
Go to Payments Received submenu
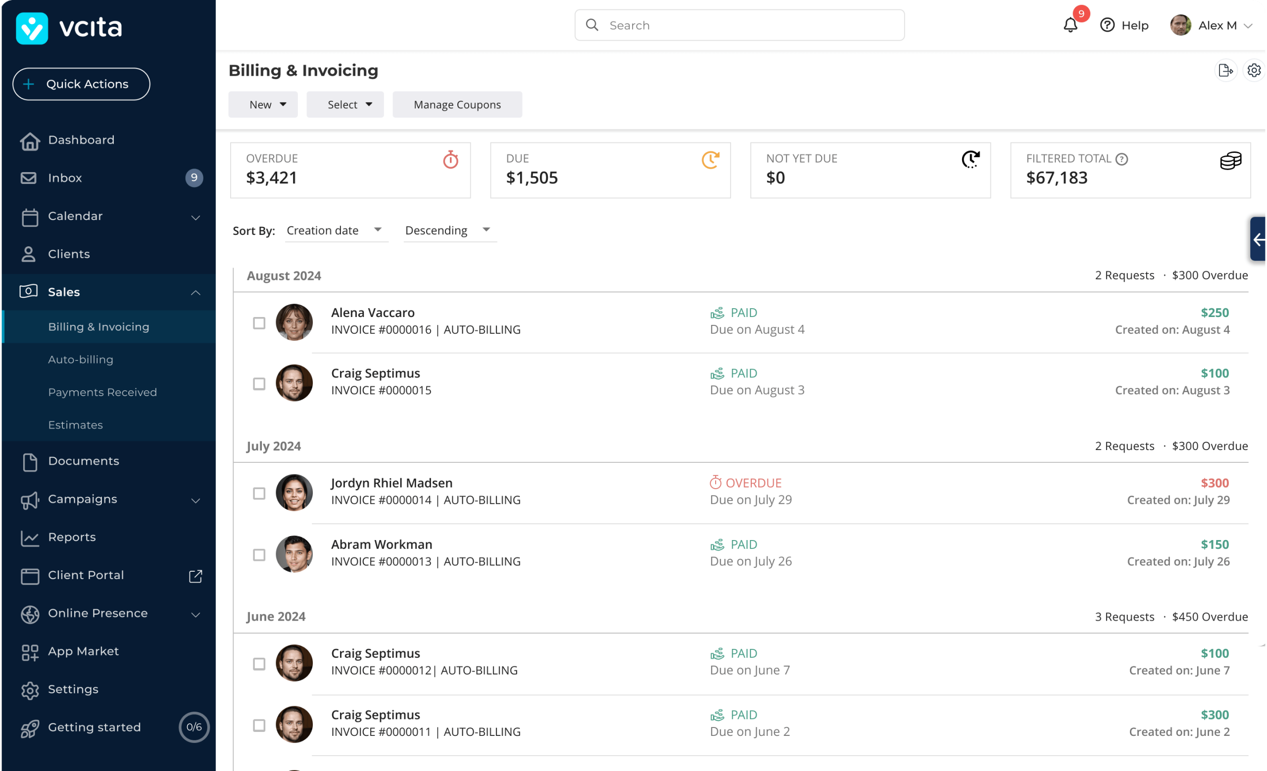pyautogui.click(x=102, y=393)
